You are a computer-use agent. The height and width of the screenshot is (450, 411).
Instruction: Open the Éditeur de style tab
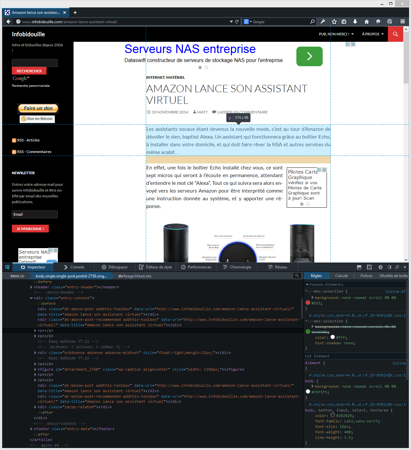155,267
